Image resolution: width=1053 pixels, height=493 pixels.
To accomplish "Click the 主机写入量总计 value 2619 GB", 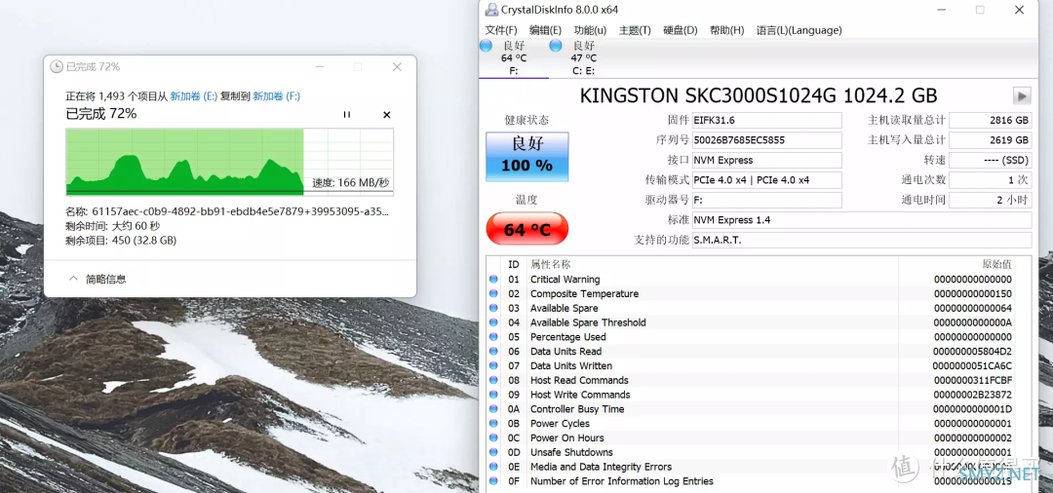I will click(990, 140).
